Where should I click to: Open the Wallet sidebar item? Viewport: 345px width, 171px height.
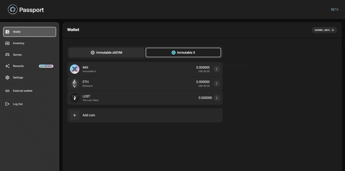pyautogui.click(x=29, y=32)
